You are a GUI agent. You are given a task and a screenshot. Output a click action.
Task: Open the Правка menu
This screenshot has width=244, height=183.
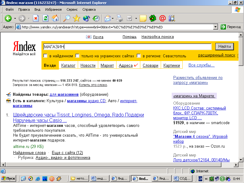tap(24, 9)
